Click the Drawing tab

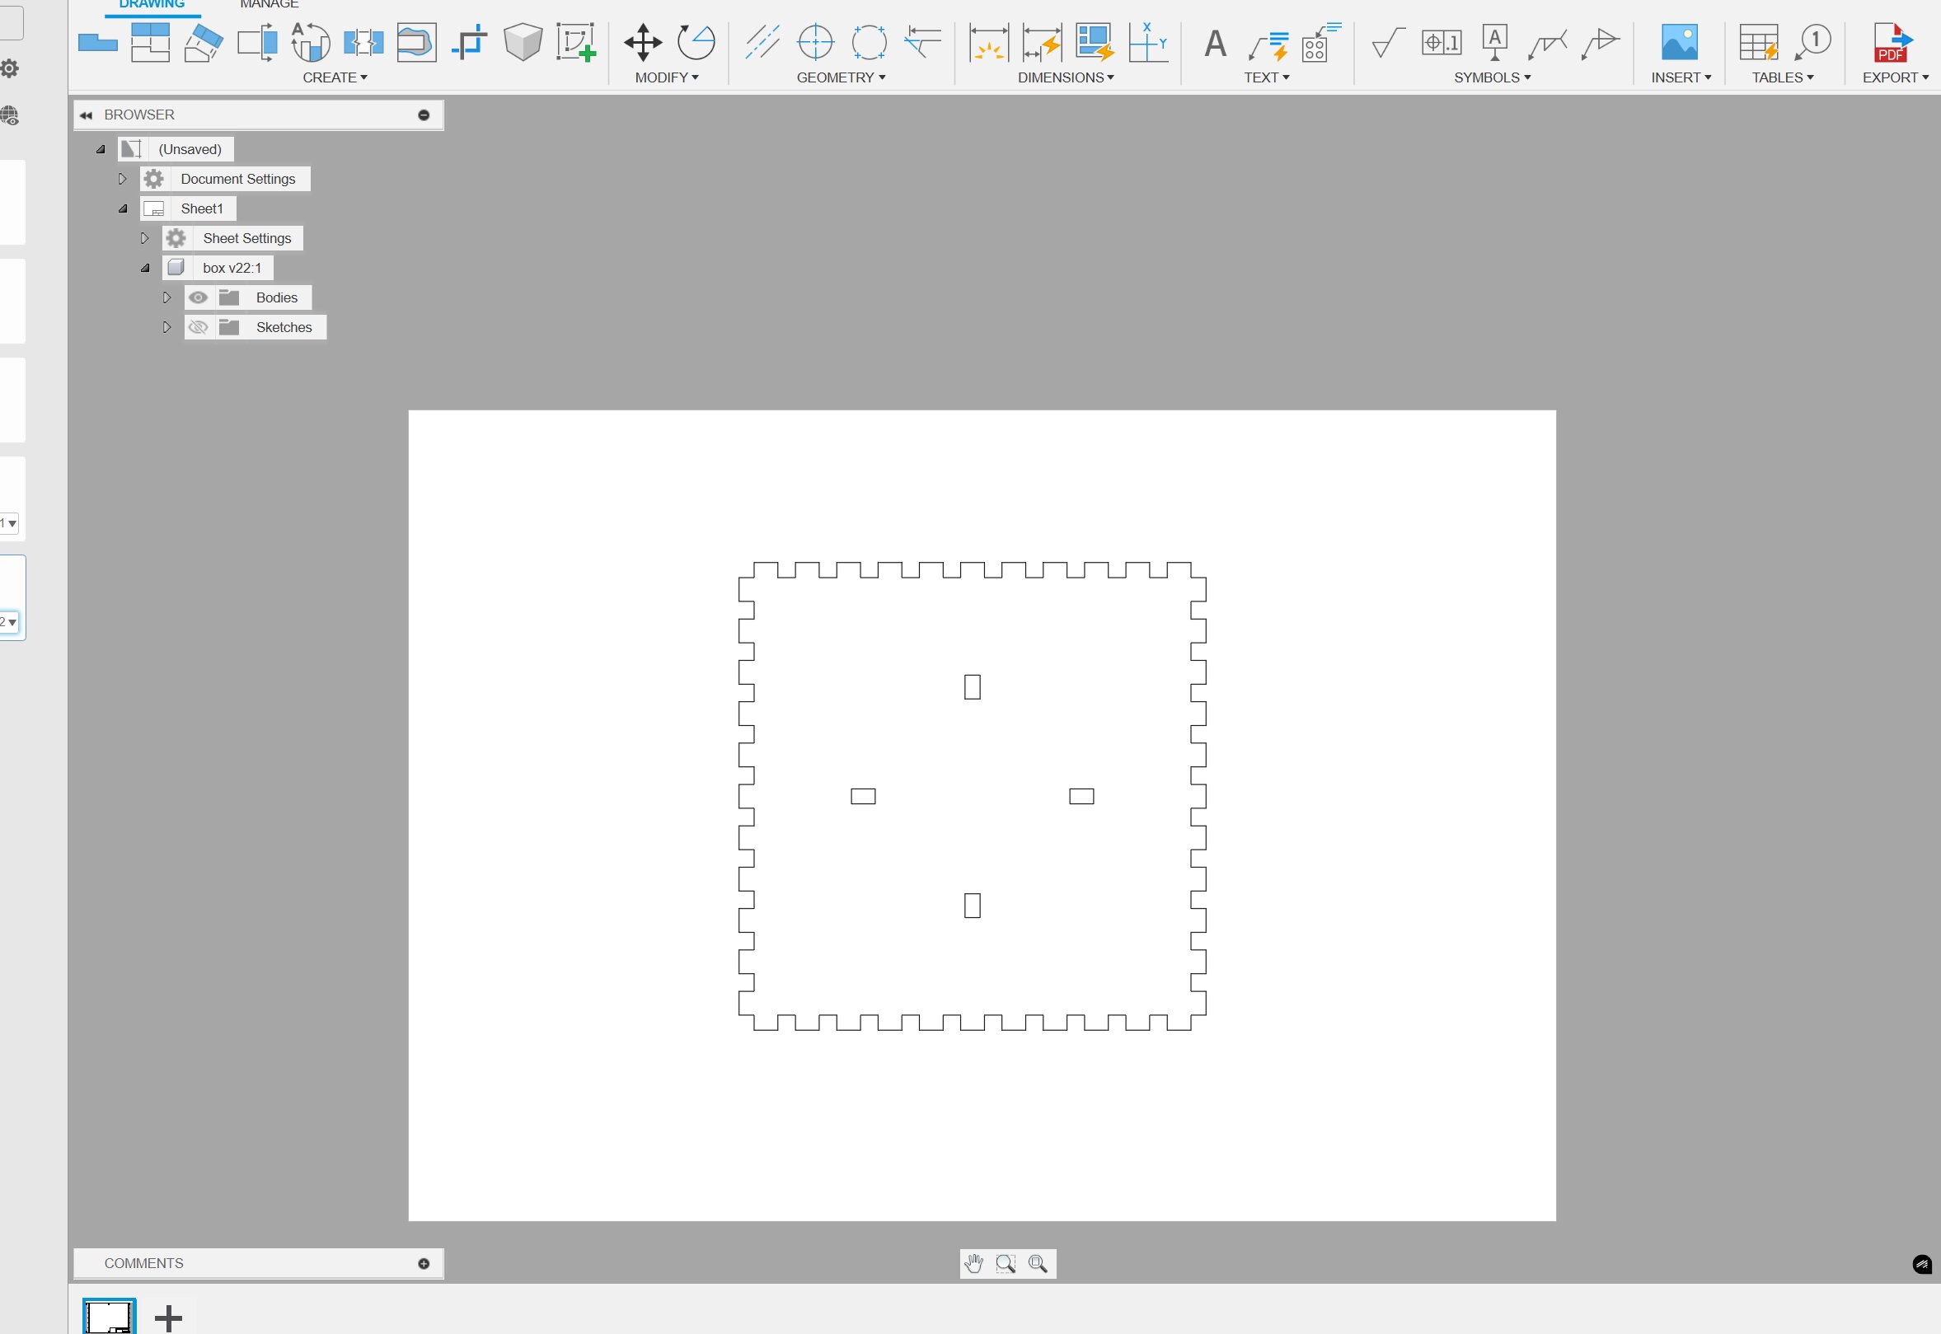[151, 6]
